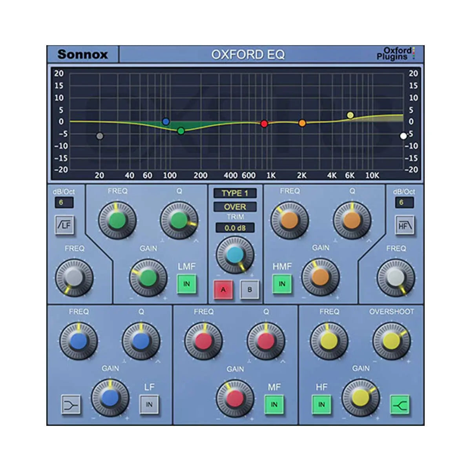Click the Oxford Plugins logo
471x471 pixels.
tap(397, 53)
